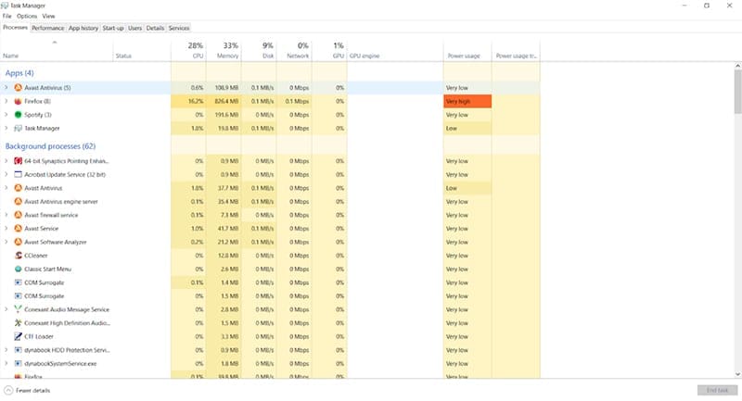The height and width of the screenshot is (401, 742).
Task: Select the 'Apps (4)' group heading
Action: click(x=19, y=73)
